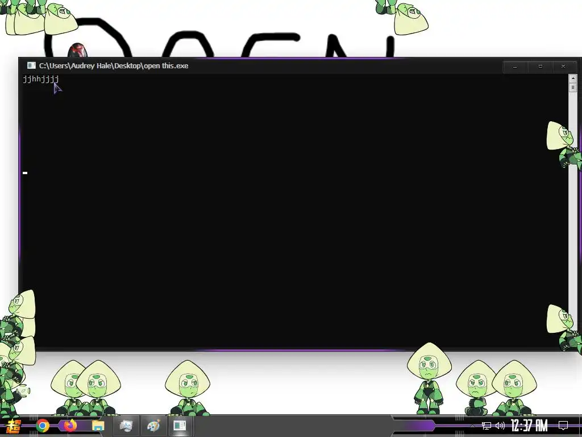This screenshot has width=582, height=437.
Task: Click the console scrollbar thumb
Action: pos(572,87)
